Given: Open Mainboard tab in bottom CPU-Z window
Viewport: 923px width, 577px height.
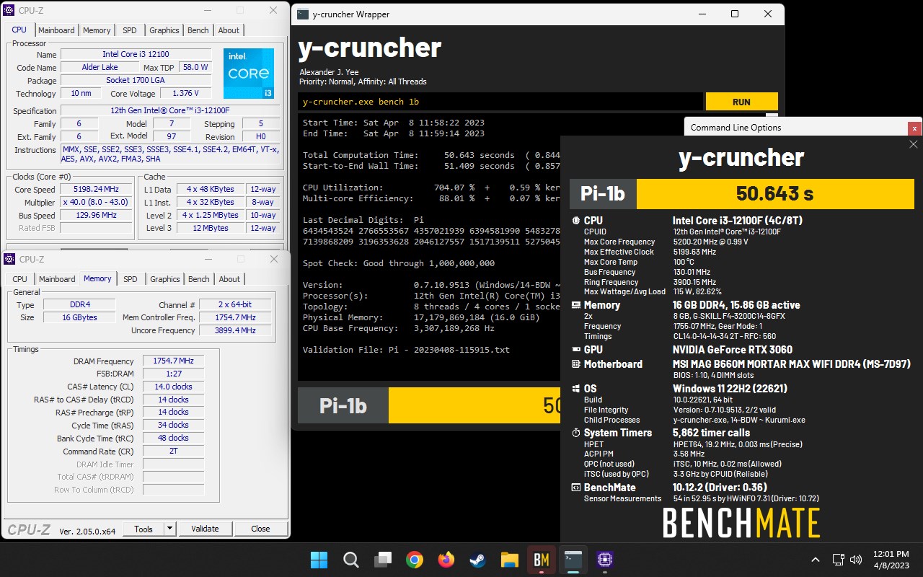Looking at the screenshot, I should click(57, 279).
